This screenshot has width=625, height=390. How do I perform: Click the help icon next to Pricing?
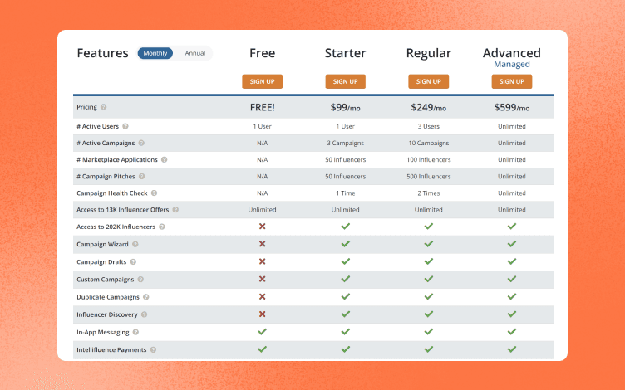click(104, 107)
